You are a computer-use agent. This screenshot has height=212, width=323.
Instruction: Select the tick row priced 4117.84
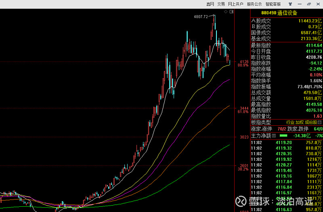tap(287, 181)
